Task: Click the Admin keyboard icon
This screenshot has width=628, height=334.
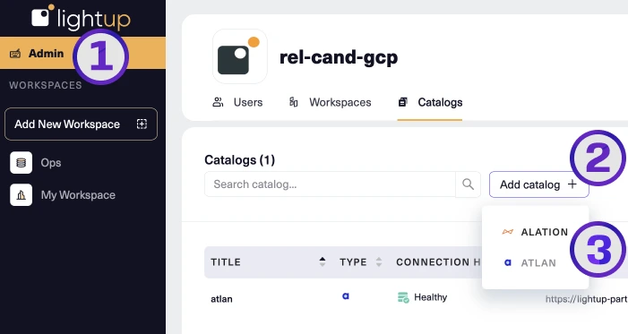Action: 15,54
